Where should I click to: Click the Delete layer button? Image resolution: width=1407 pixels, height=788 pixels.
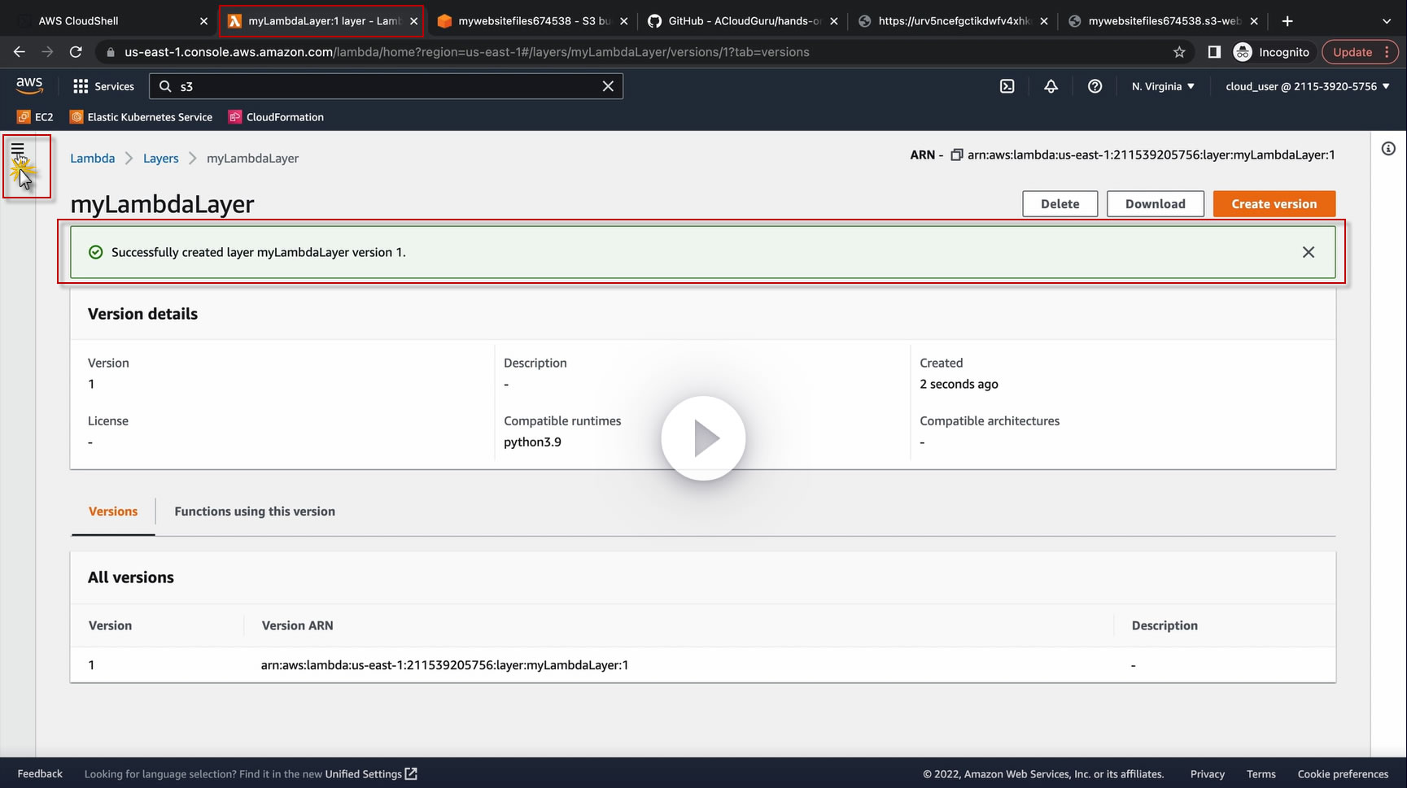tap(1060, 204)
